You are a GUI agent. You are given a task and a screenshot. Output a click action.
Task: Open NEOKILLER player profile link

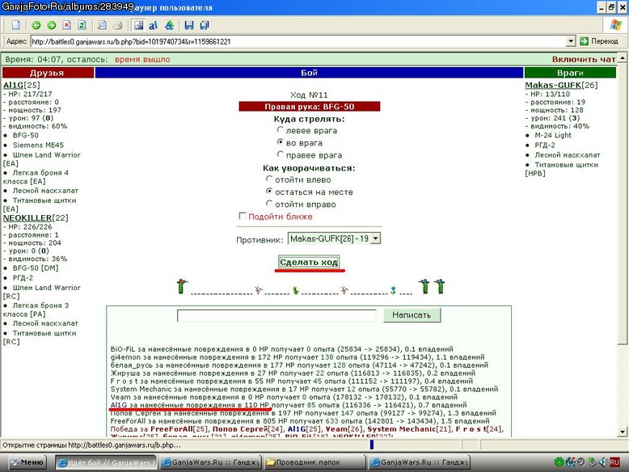(x=27, y=217)
